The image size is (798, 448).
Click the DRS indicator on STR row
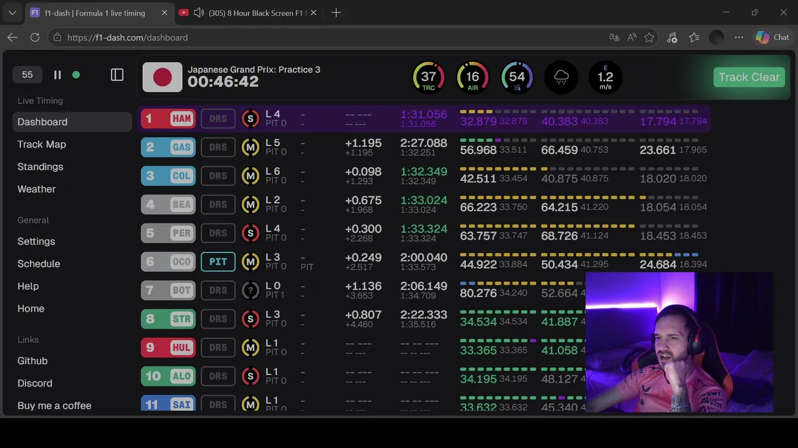(218, 319)
